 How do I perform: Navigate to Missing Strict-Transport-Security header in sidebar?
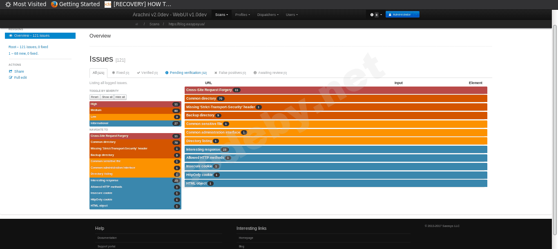[x=135, y=149]
